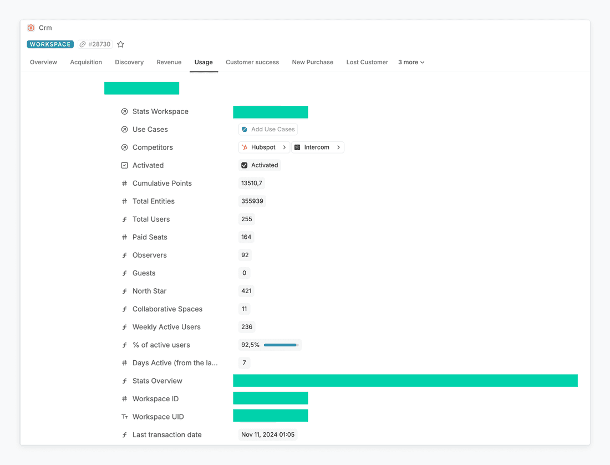Click the Intercom competitor icon
Image resolution: width=610 pixels, height=465 pixels.
(x=297, y=147)
